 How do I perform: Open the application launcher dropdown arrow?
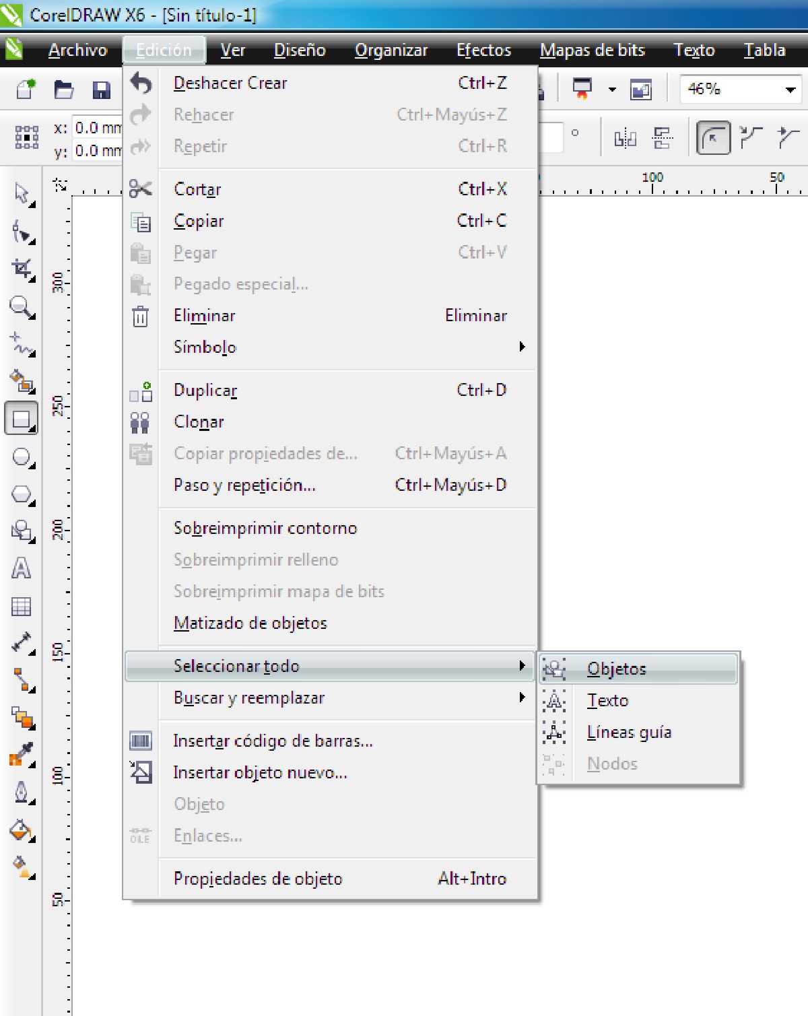[x=612, y=89]
